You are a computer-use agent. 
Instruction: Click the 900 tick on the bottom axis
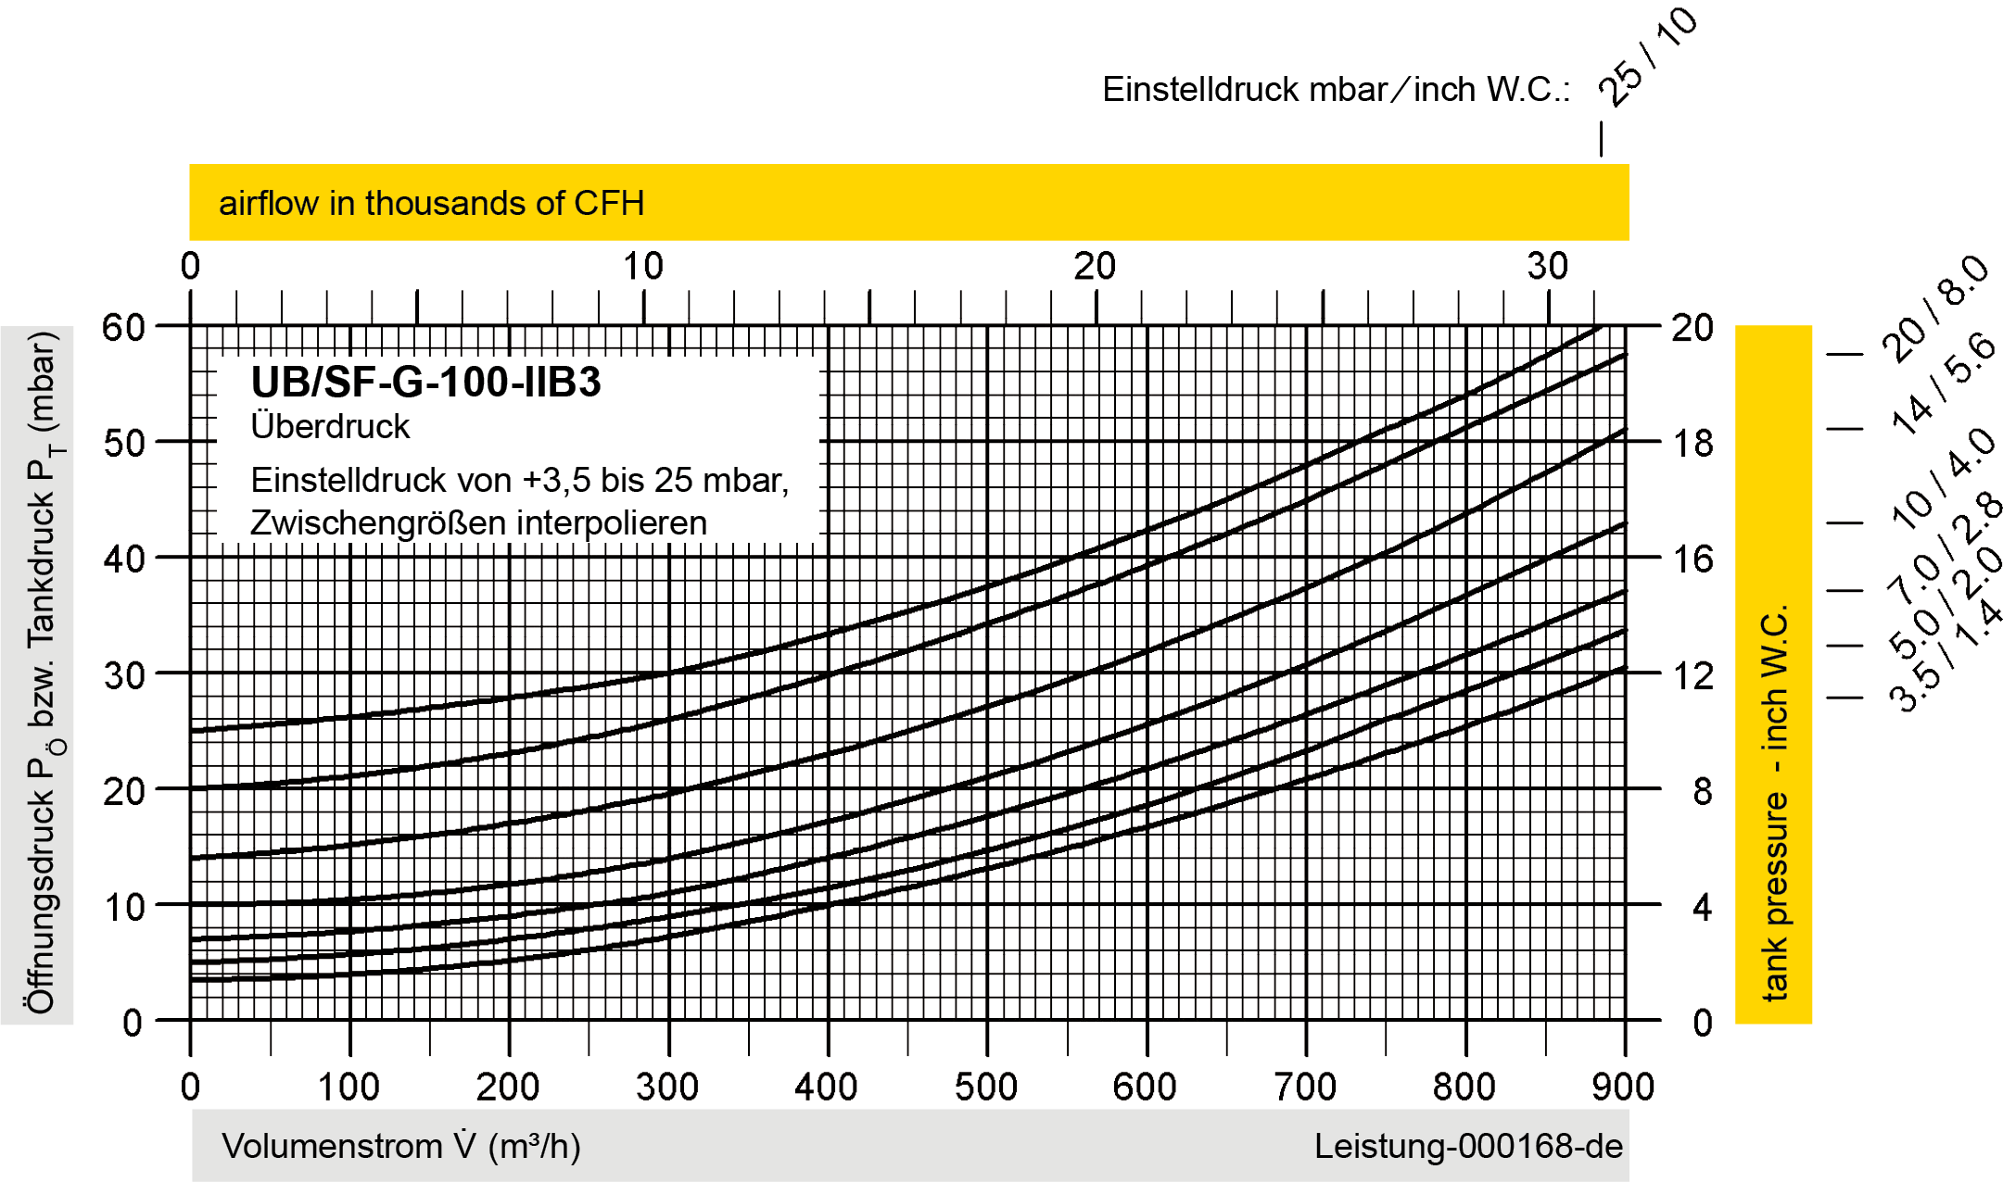[x=1624, y=1088]
